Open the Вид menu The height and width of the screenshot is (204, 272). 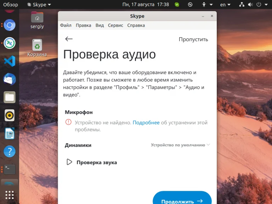100,25
